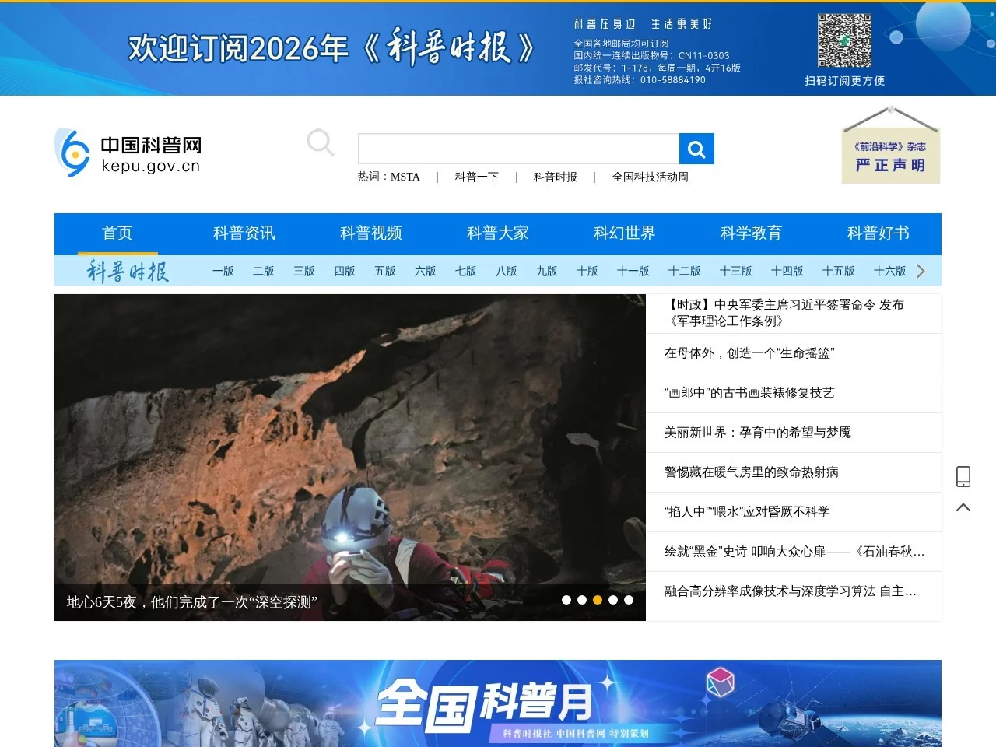The width and height of the screenshot is (996, 747).
Task: Click the 全国科普月 banner
Action: [x=498, y=703]
